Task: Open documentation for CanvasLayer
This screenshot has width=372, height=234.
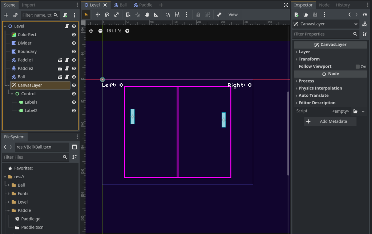Action: [x=364, y=24]
